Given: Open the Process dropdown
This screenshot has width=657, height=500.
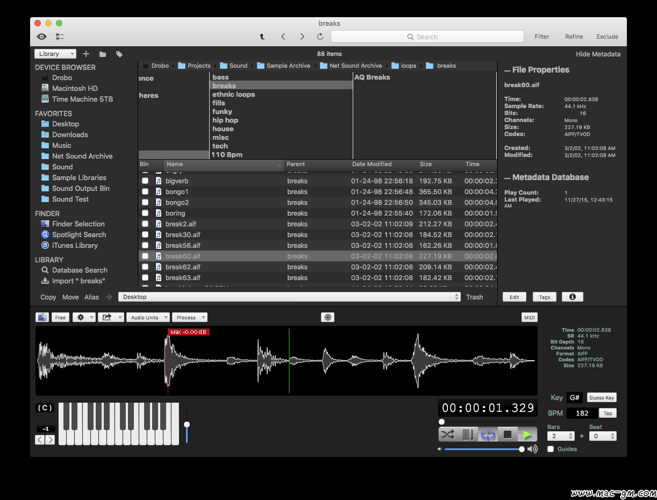Looking at the screenshot, I should (190, 317).
